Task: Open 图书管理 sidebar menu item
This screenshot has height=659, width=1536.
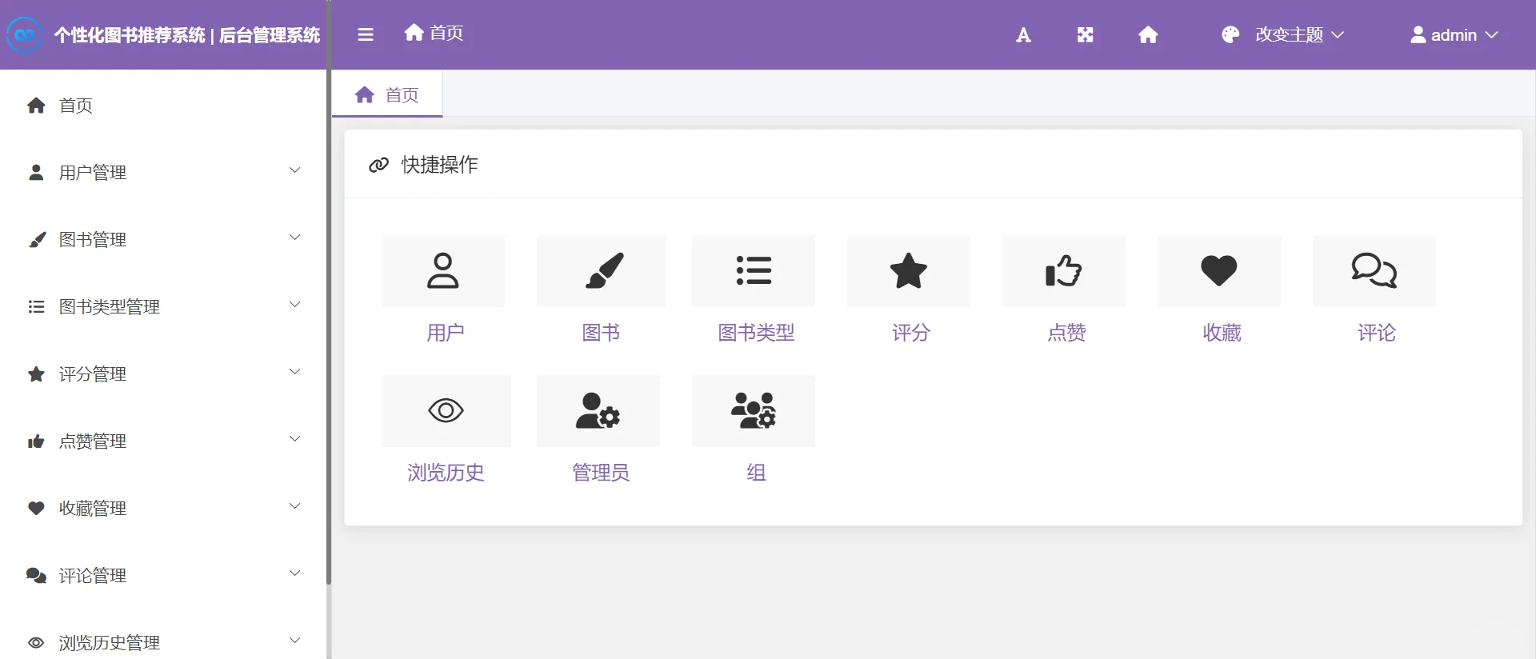Action: coord(163,239)
